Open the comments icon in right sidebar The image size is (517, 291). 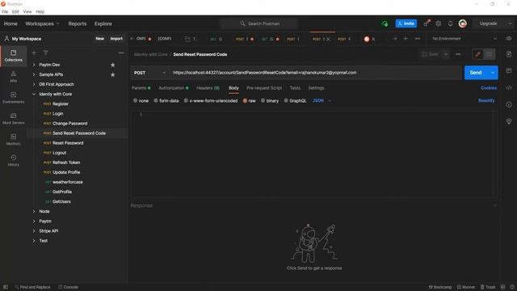tap(509, 70)
